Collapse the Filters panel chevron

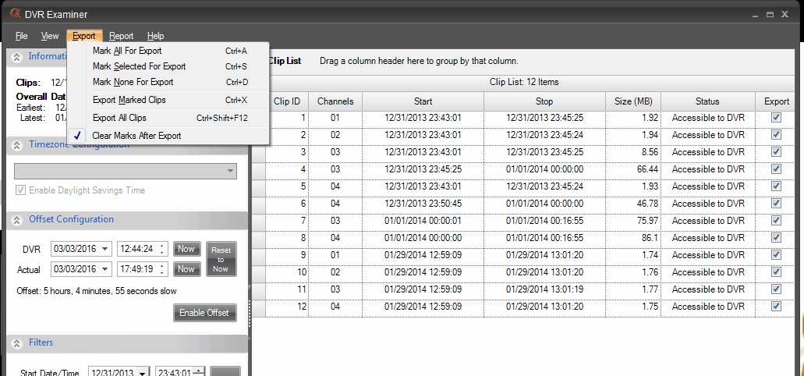tap(17, 343)
